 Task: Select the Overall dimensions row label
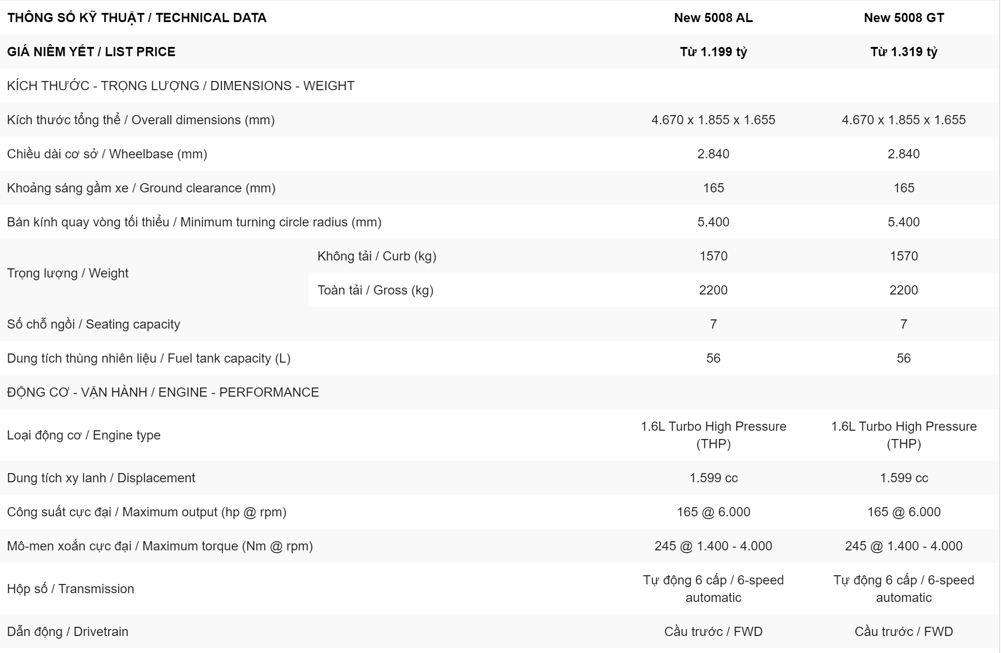tap(140, 120)
